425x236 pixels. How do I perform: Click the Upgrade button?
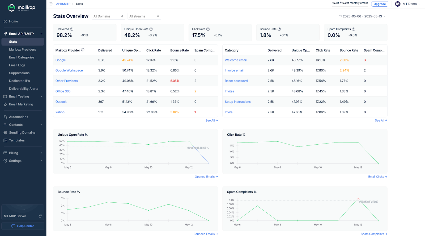tap(380, 4)
